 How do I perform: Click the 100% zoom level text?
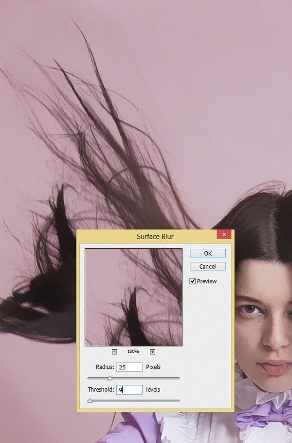133,352
